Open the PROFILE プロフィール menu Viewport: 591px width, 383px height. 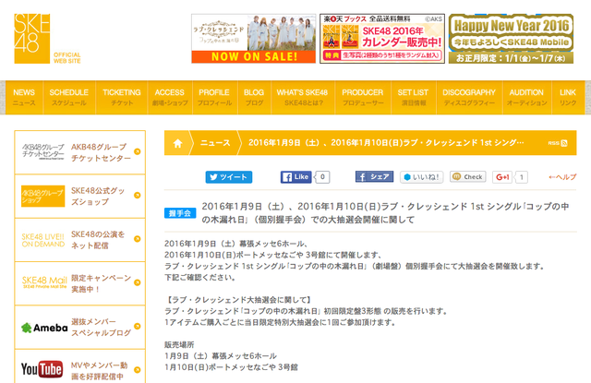(214, 97)
